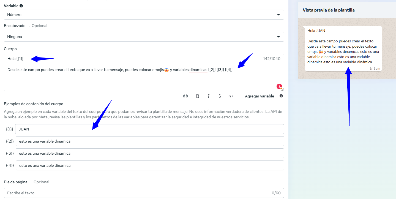This screenshot has width=396, height=199.
Task: Click the Pie de página text field
Action: pyautogui.click(x=144, y=193)
